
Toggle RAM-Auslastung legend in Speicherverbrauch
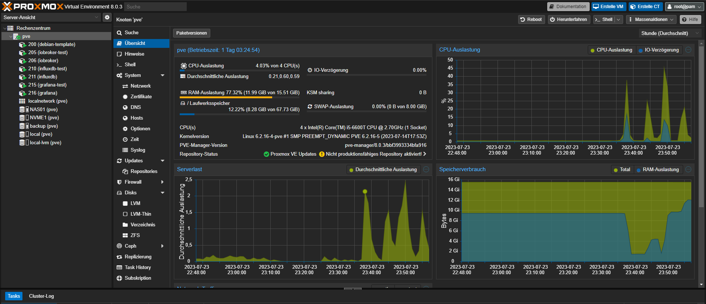658,170
